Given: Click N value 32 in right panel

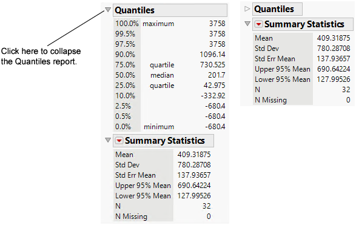Looking at the screenshot, I should (346, 90).
